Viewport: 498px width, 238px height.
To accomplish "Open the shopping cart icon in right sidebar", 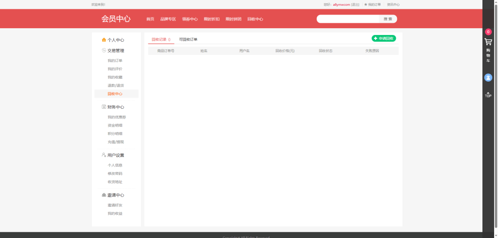I will pos(488,42).
